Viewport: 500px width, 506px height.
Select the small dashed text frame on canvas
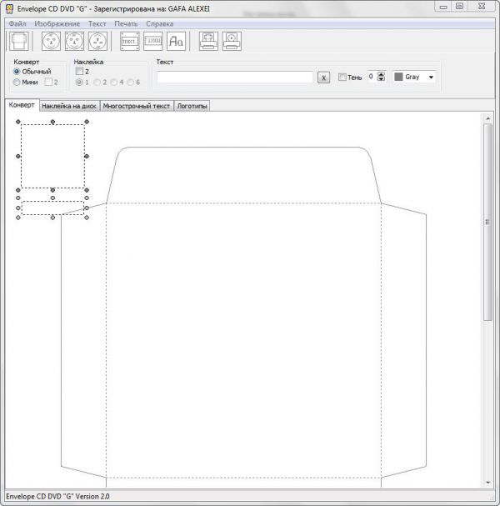[x=52, y=208]
